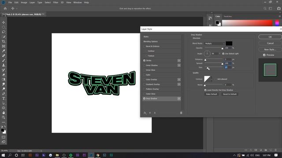The height and width of the screenshot is (158, 282).
Task: Select the Frame tool
Action: pyautogui.click(x=4, y=46)
